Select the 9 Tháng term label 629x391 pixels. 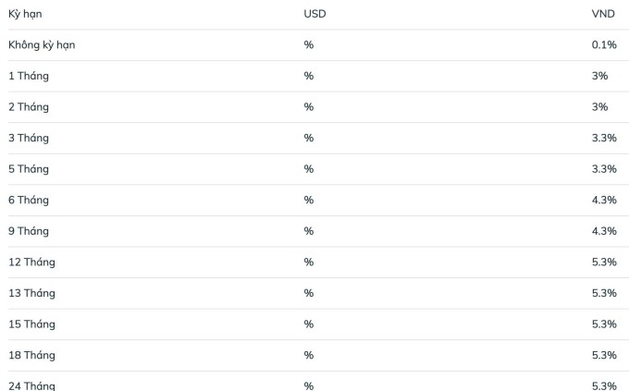[x=29, y=231]
